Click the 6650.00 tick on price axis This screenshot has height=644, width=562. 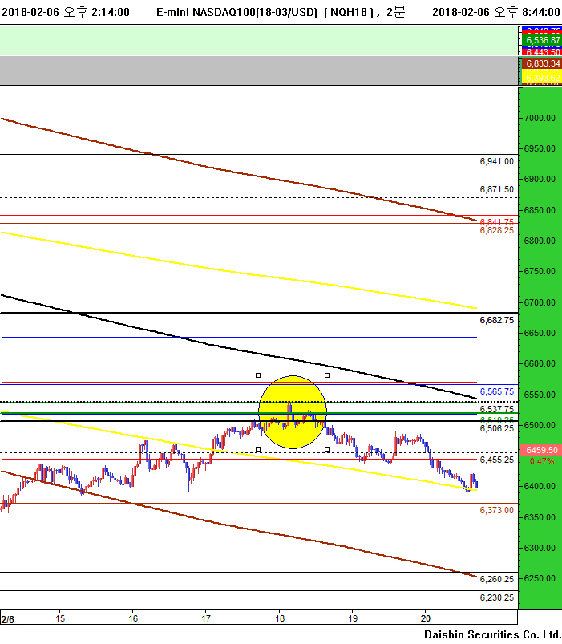pos(540,333)
